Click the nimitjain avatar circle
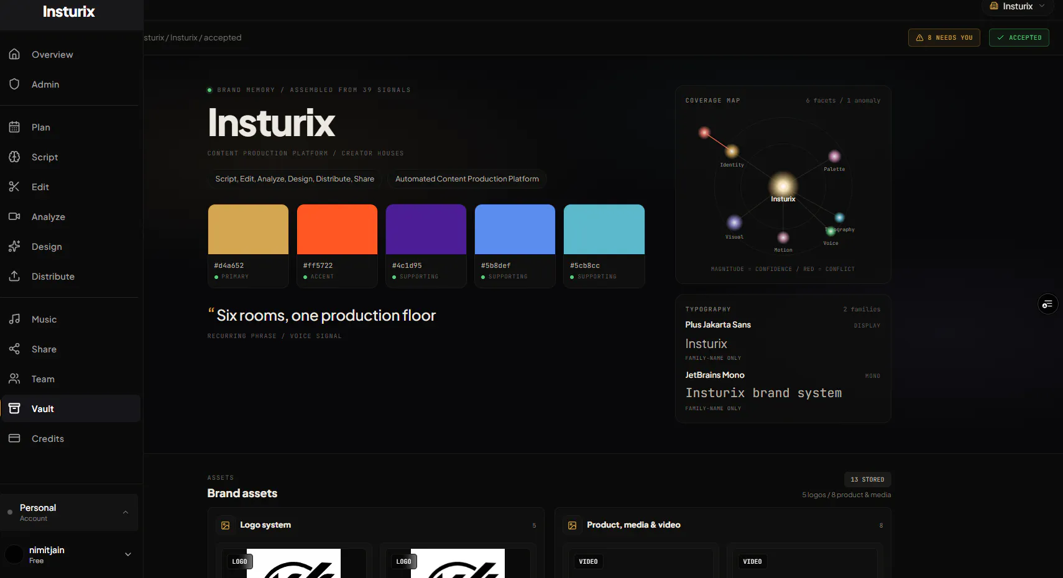 point(14,554)
